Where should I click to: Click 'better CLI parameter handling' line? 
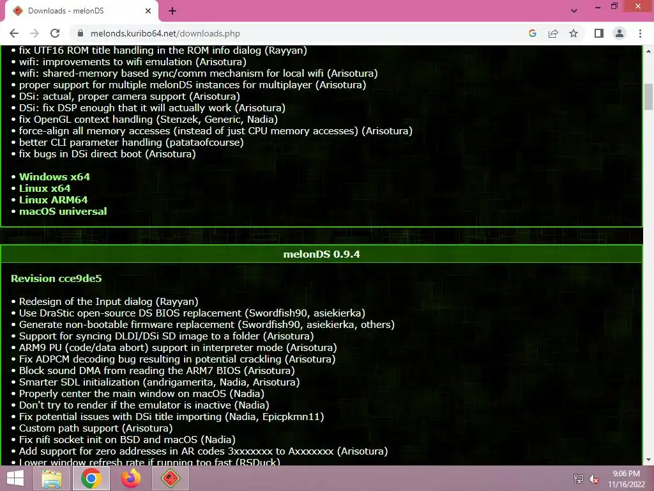tap(132, 143)
